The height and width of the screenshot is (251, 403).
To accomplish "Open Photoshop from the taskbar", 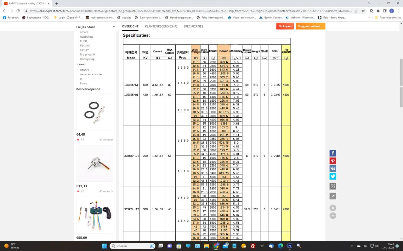I will coord(290,246).
